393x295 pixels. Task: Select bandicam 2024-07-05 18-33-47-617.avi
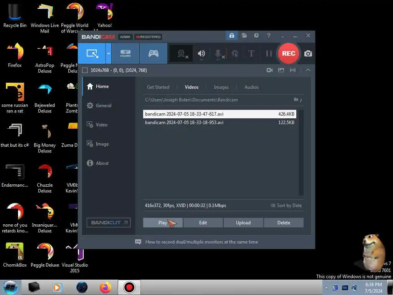(220, 114)
